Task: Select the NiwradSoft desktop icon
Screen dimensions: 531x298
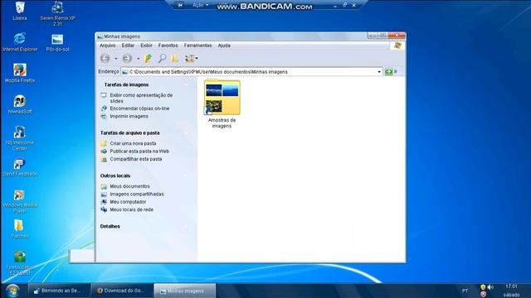Action: click(20, 104)
